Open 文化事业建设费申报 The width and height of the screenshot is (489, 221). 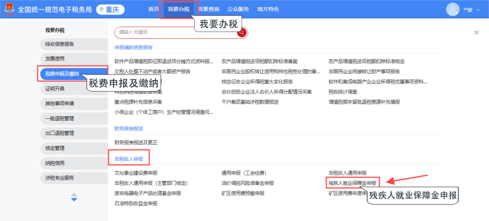(136, 173)
